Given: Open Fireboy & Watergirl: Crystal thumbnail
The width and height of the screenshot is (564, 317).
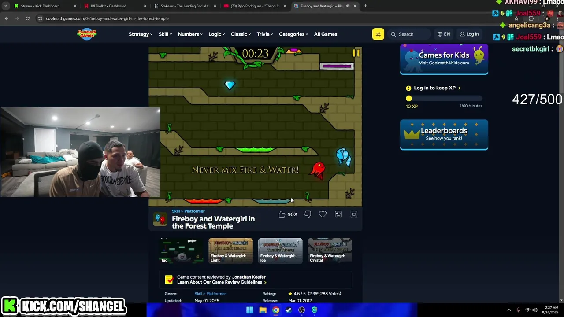Looking at the screenshot, I should click(330, 251).
